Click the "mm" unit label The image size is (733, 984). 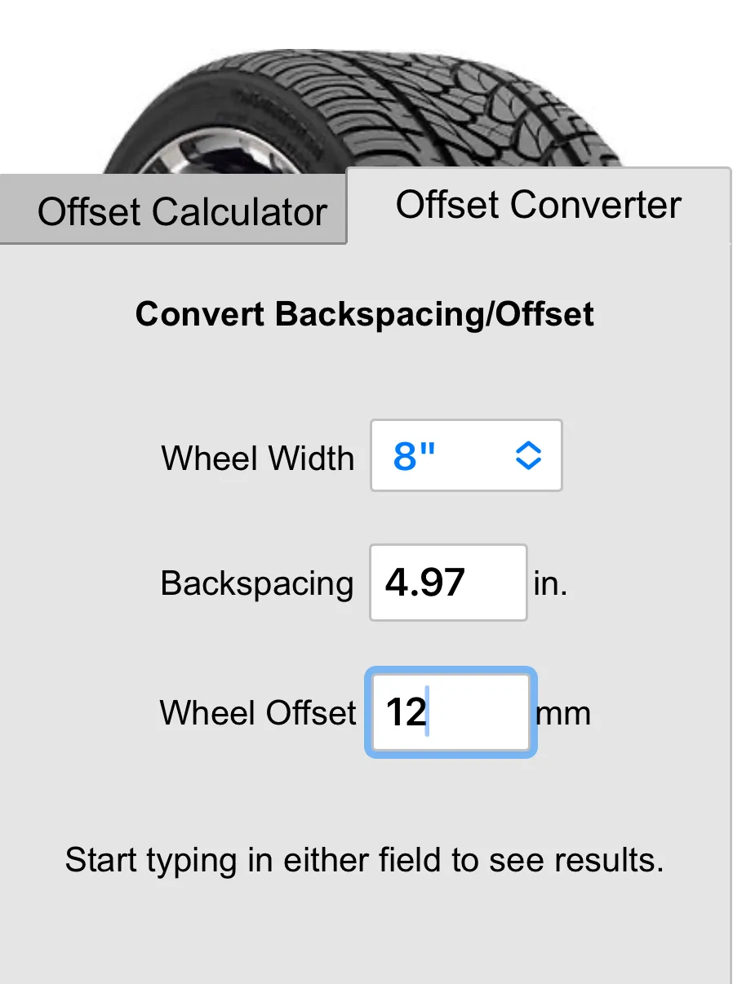(563, 714)
